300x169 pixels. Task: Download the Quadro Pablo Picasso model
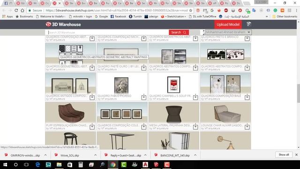click(x=144, y=97)
